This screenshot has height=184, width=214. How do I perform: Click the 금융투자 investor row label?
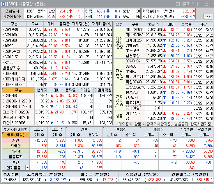tap(16, 157)
